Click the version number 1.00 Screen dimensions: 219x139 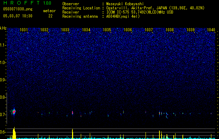click(x=47, y=3)
